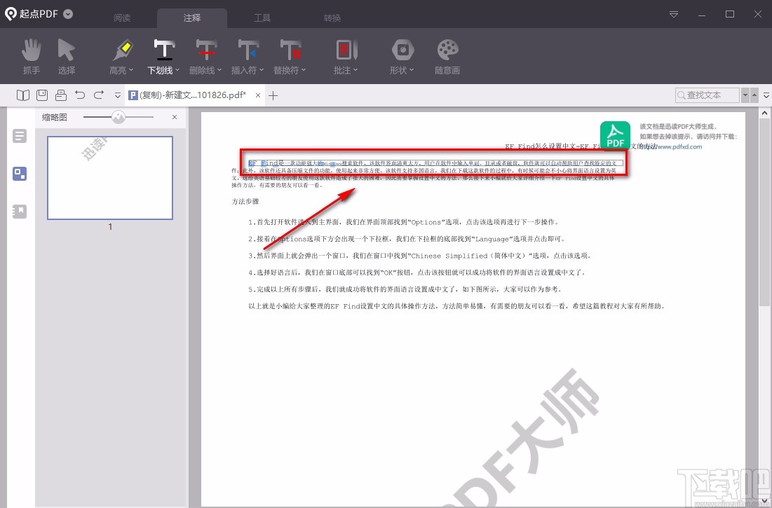Open dropdown next to 起点PDF title
Viewport: 772px width, 508px height.
tap(69, 14)
